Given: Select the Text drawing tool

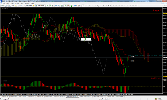Looking at the screenshot, I should pos(103,6).
